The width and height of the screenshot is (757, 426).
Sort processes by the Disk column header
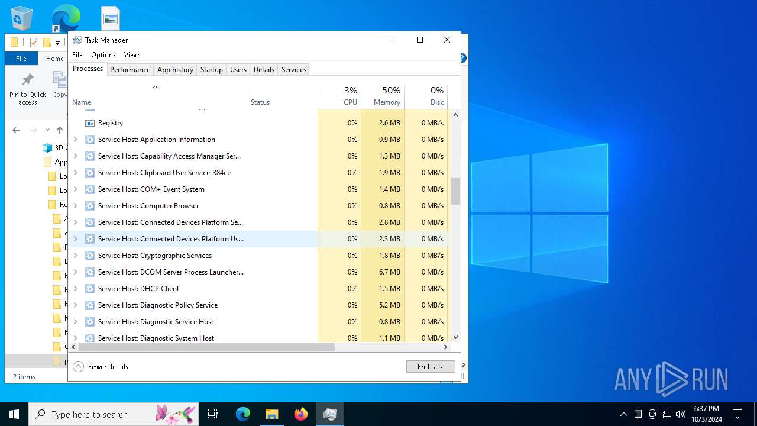pos(426,96)
